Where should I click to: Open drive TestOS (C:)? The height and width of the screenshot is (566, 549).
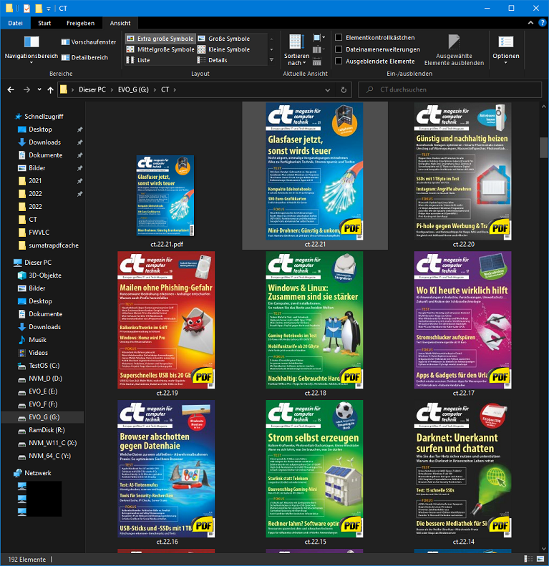click(x=44, y=366)
